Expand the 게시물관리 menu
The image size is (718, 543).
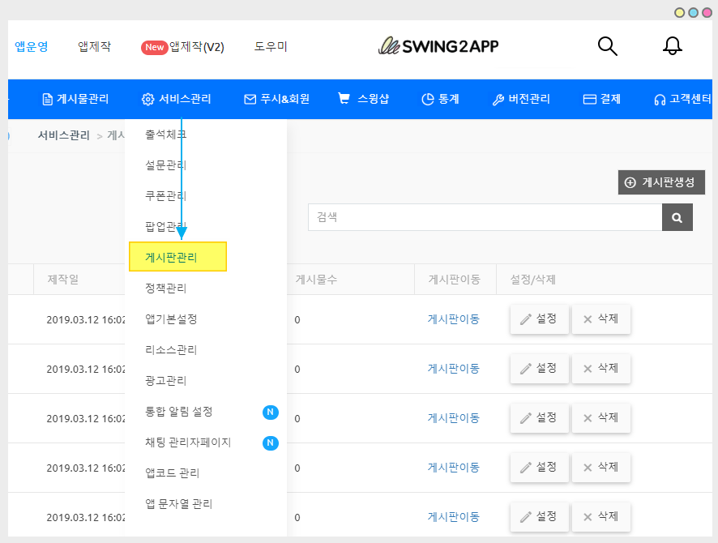[75, 100]
